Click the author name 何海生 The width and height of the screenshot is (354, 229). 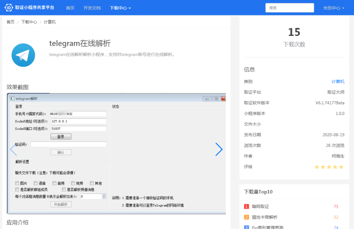tap(338, 156)
